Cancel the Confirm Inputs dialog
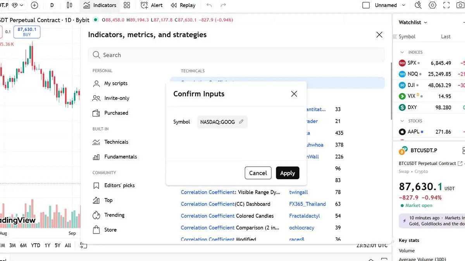The image size is (465, 261). click(x=258, y=173)
